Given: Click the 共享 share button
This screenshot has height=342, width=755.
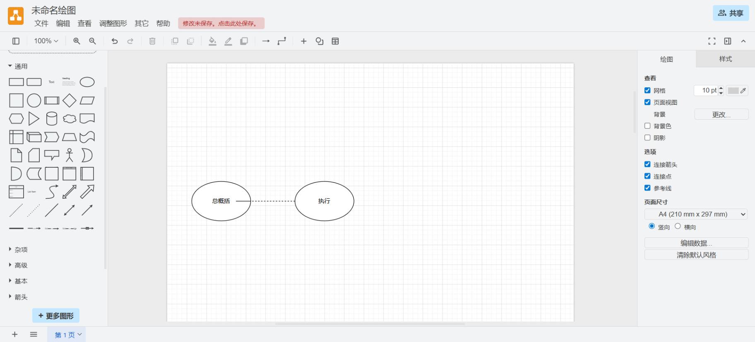Looking at the screenshot, I should point(731,13).
